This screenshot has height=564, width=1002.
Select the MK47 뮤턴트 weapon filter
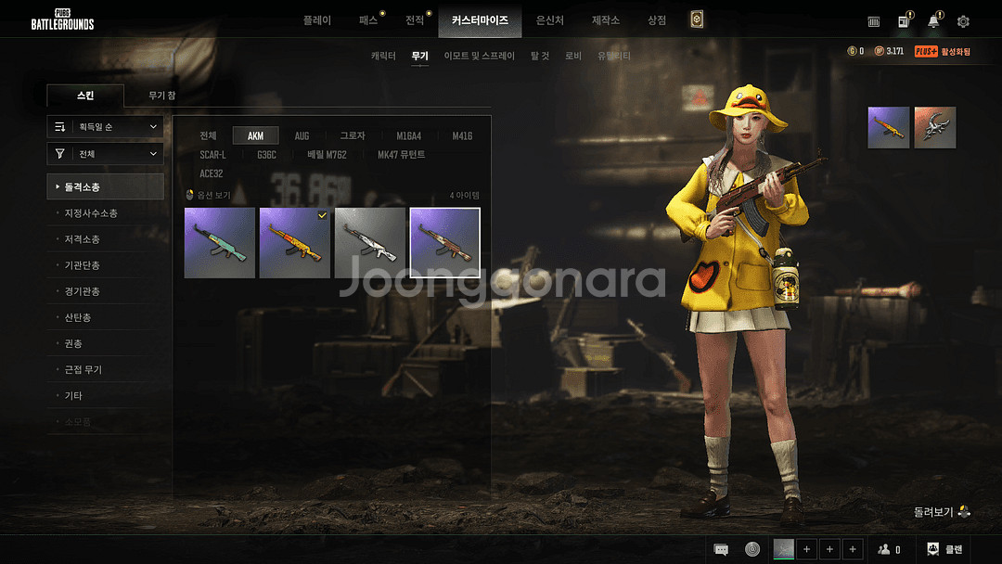(x=402, y=155)
